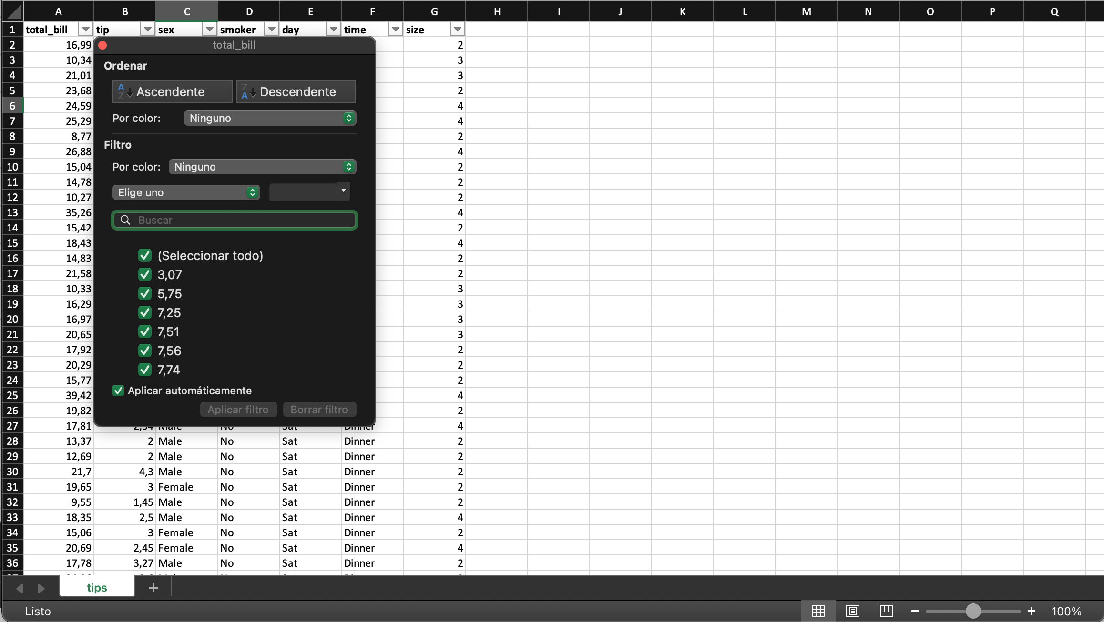
Task: Click the tip value 4,3
Action: click(125, 472)
